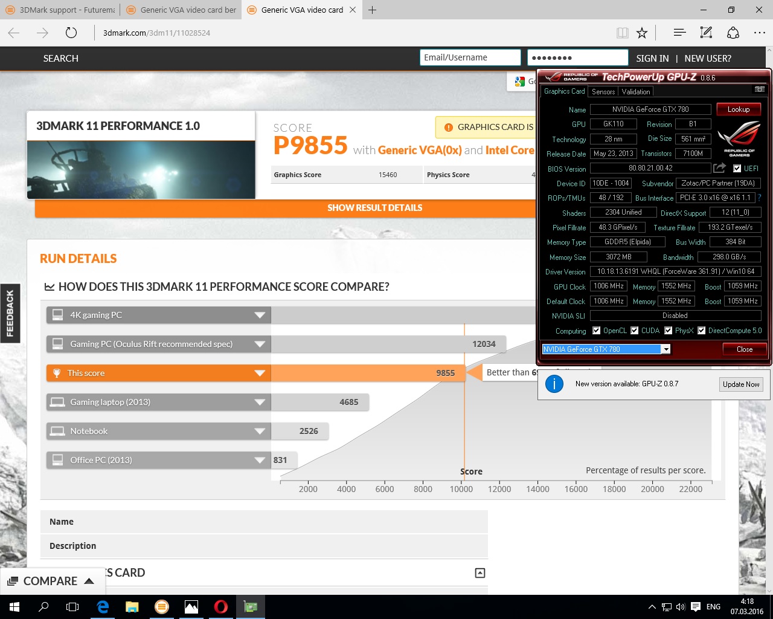Screen dimensions: 773x619
Task: Click the password field
Action: [x=578, y=57]
